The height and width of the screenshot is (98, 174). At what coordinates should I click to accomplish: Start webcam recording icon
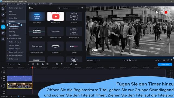click(71, 64)
